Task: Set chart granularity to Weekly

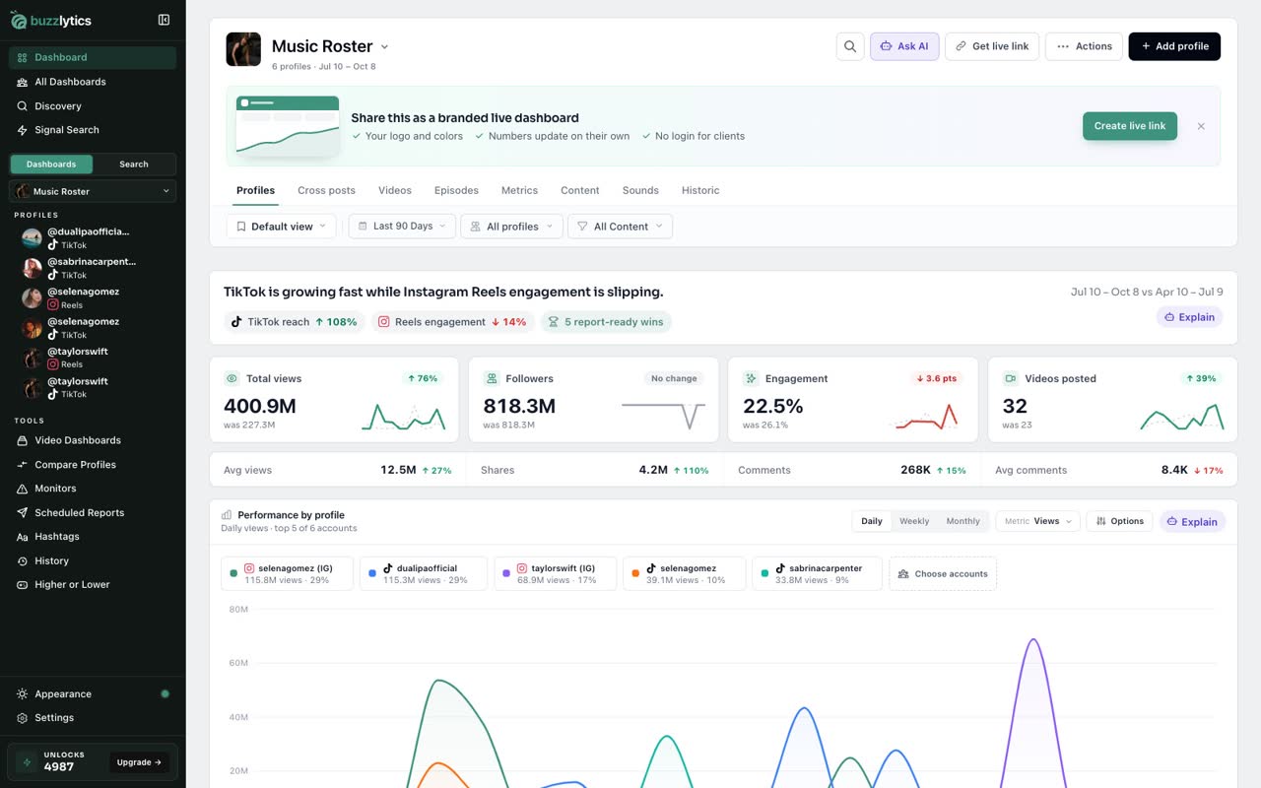Action: (914, 521)
